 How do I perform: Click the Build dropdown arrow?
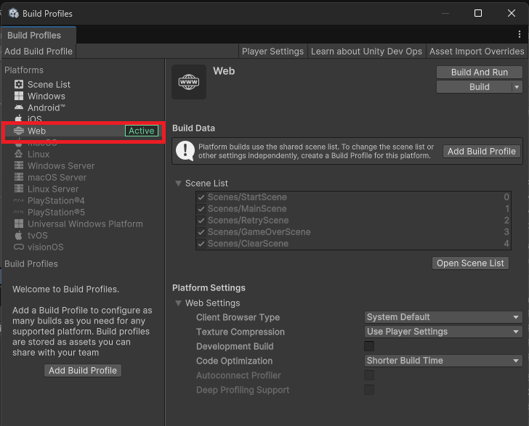pos(517,87)
